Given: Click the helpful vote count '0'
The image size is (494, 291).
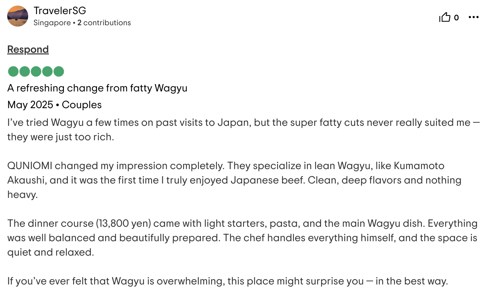Looking at the screenshot, I should point(456,18).
